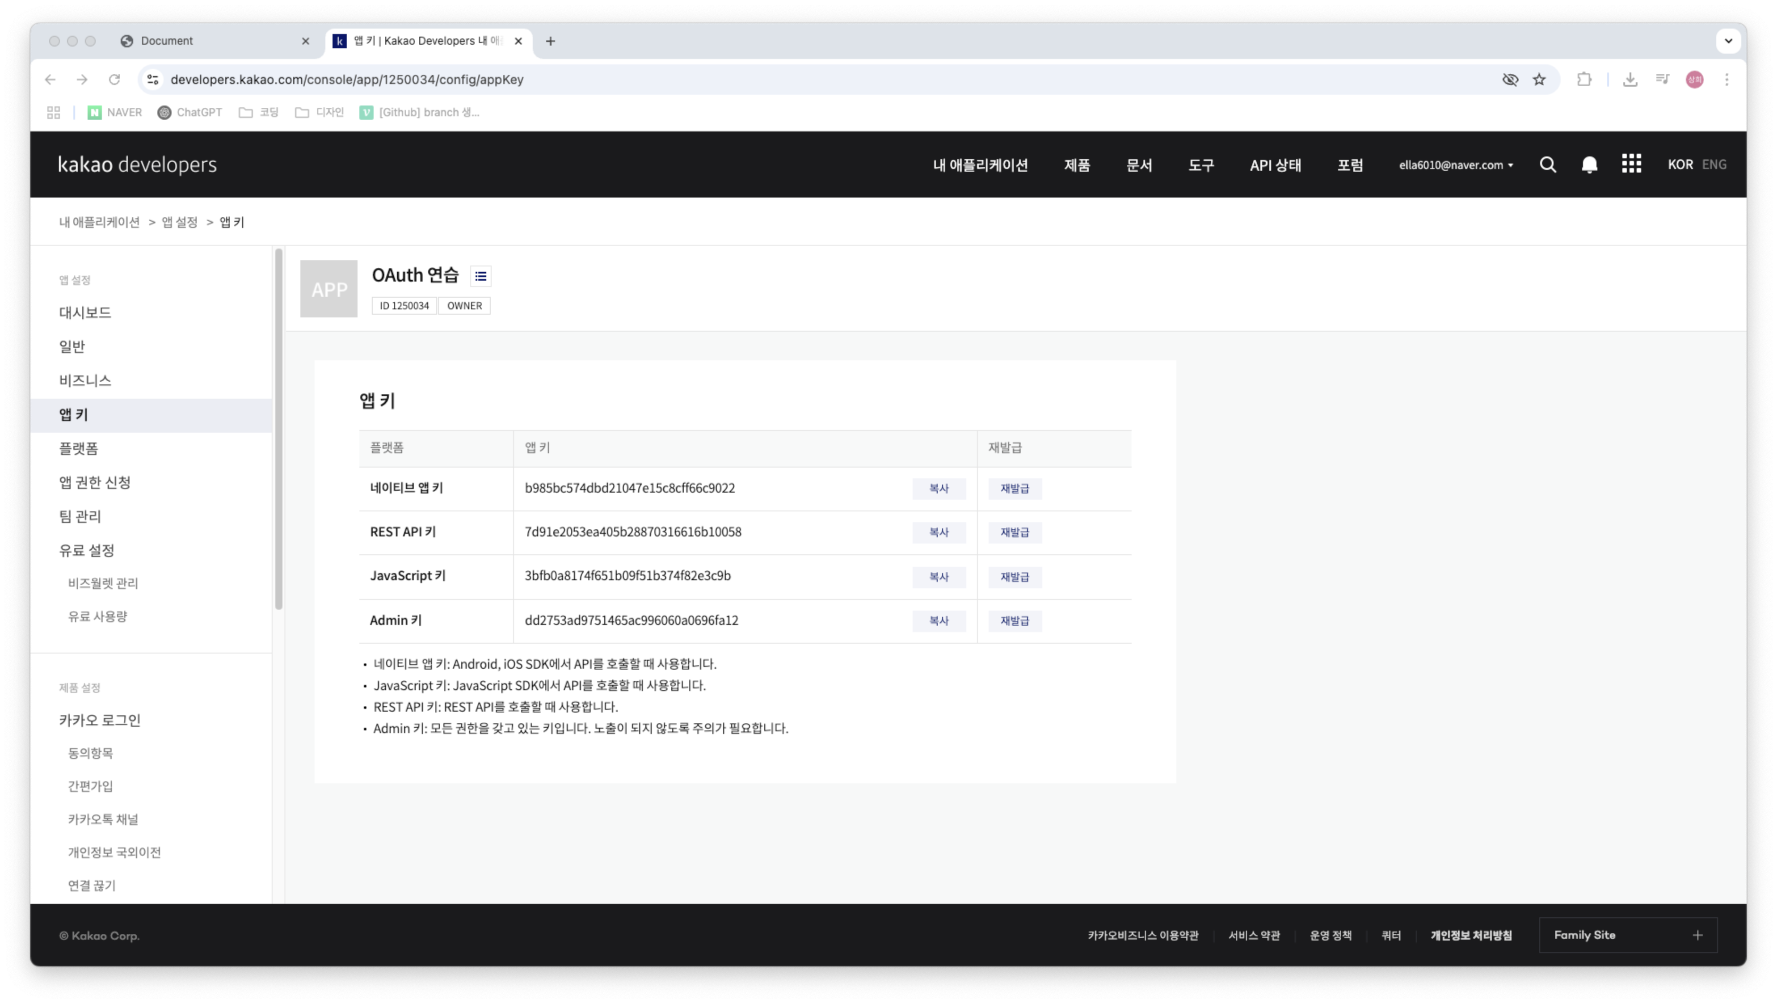Open the 포럼 menu

click(1350, 165)
